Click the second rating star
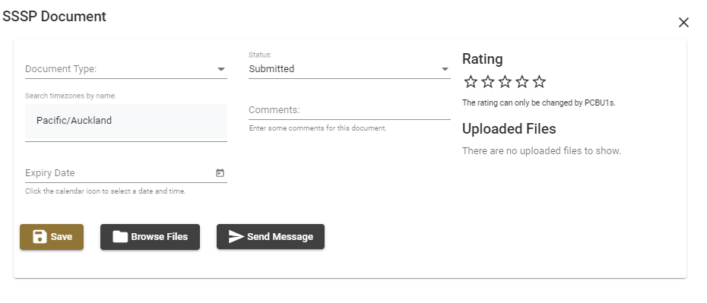 point(487,82)
